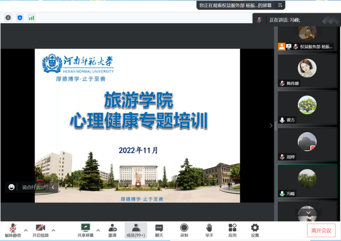Raise hand using the 举手 icon
The width and height of the screenshot is (341, 241).
point(208,230)
